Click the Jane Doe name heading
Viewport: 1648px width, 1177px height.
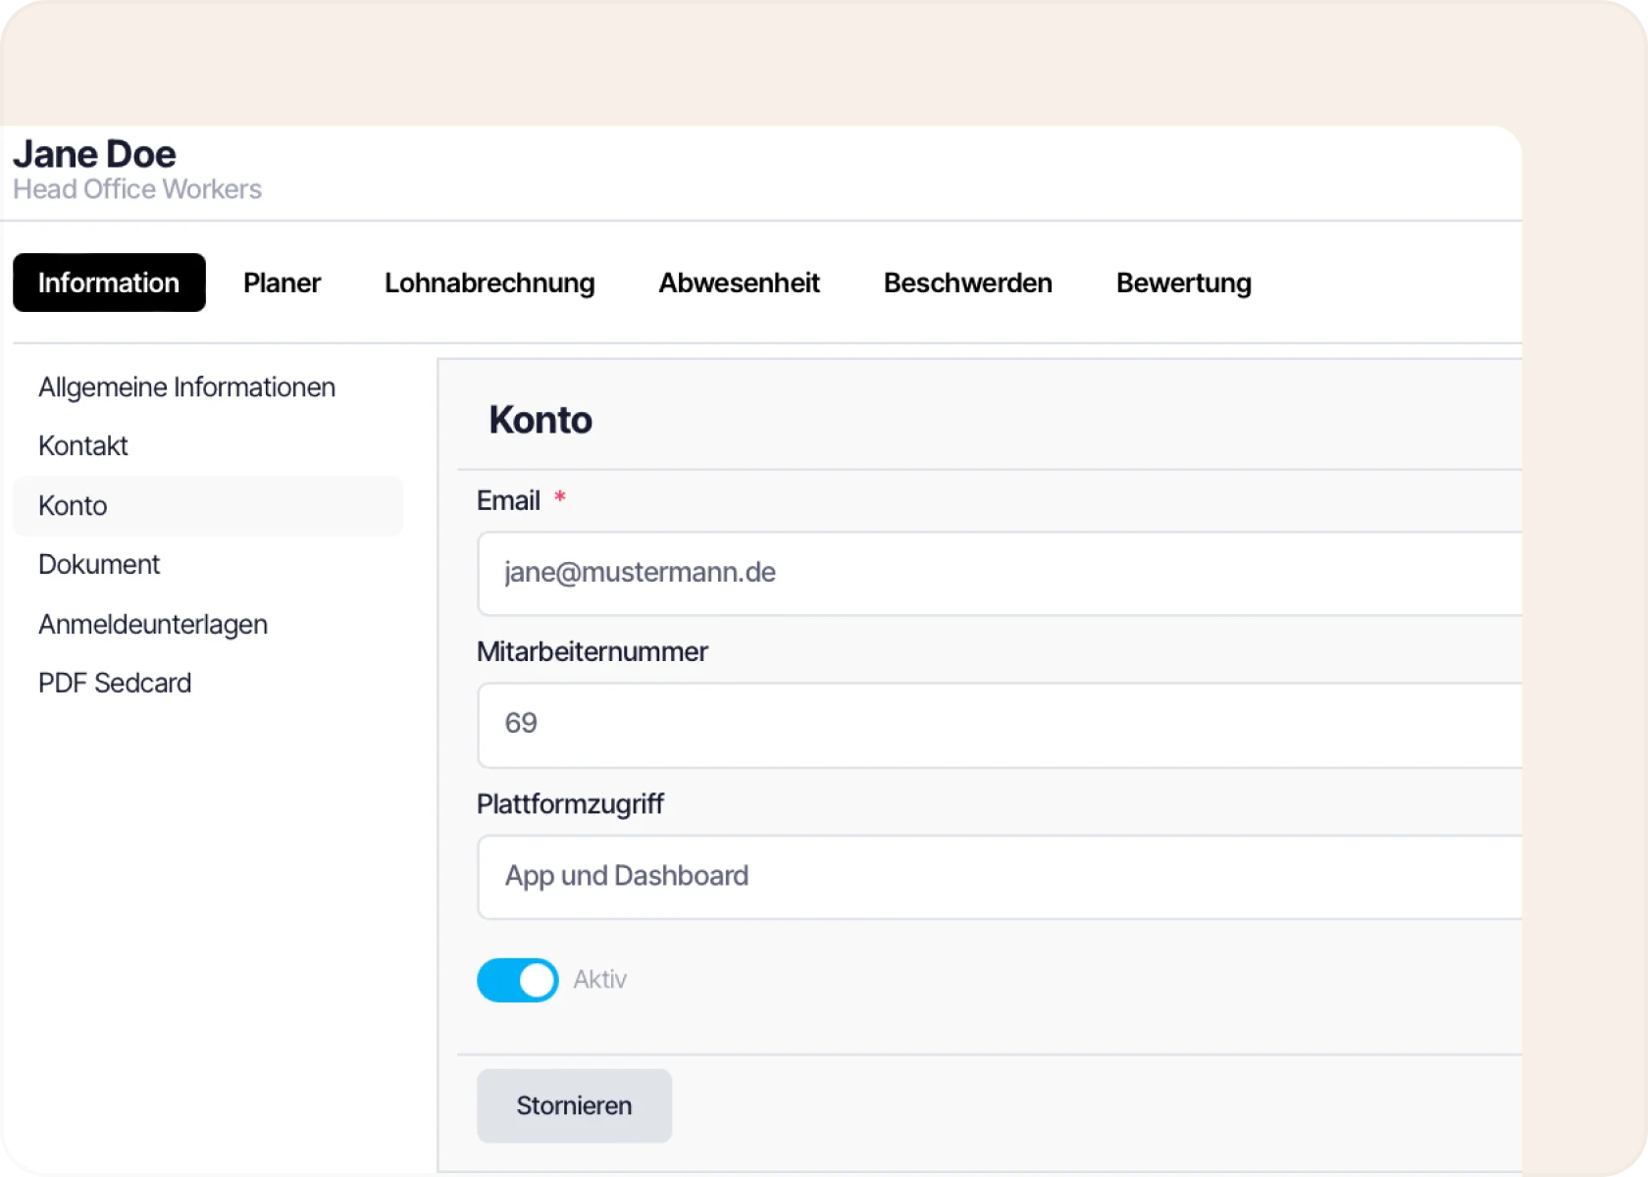(x=94, y=154)
